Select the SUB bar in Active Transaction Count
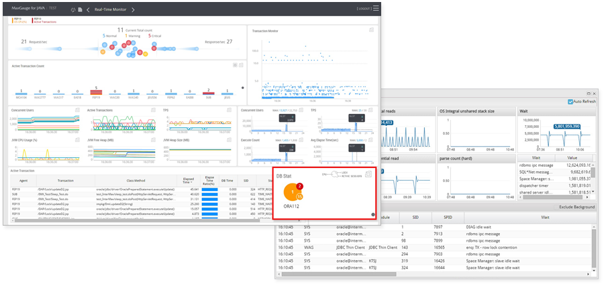 [209, 94]
